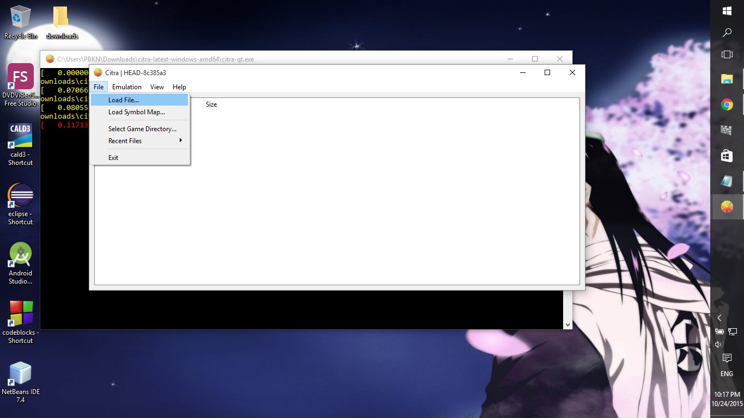Open the Windows Start button
This screenshot has height=418, width=744.
(x=727, y=11)
